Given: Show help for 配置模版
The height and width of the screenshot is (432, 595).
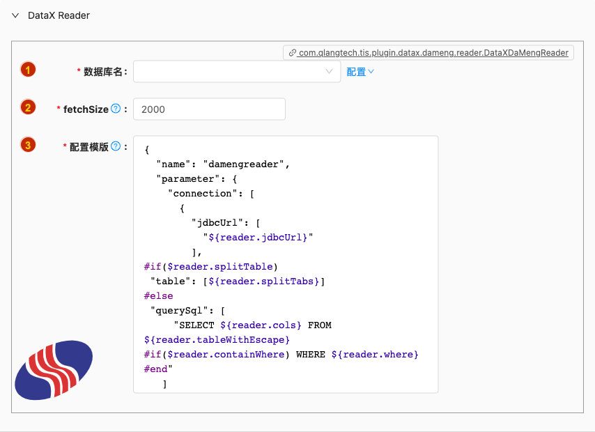Looking at the screenshot, I should 116,146.
